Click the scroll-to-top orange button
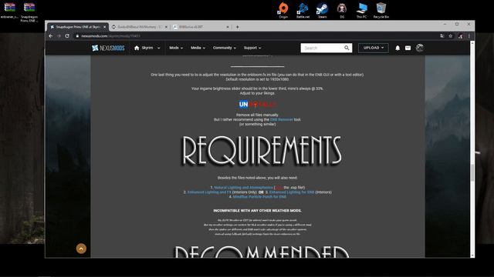Viewport: 494px width, 277px height. point(81,249)
